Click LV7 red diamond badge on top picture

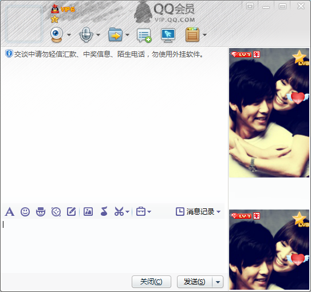coord(241,54)
